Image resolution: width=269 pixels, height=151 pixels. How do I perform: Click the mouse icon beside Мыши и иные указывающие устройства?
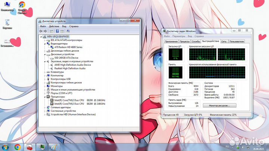click(48, 90)
